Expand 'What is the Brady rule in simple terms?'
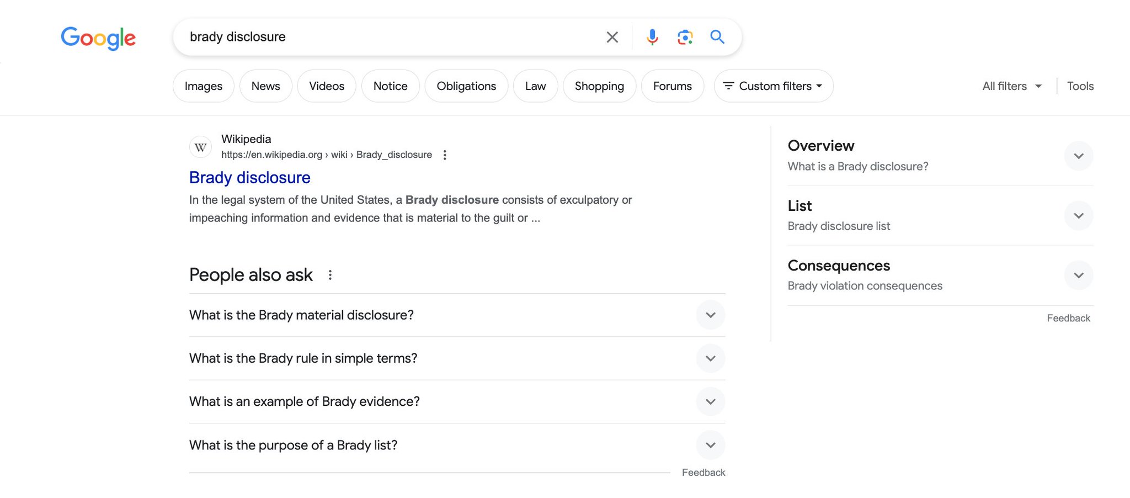Screen dimensions: 1130x498 pyautogui.click(x=457, y=358)
